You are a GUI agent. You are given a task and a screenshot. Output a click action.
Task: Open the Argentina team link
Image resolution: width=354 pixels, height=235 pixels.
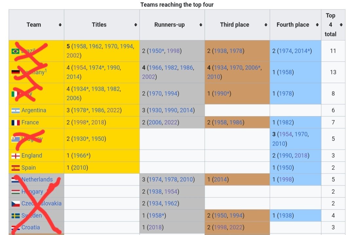click(34, 110)
